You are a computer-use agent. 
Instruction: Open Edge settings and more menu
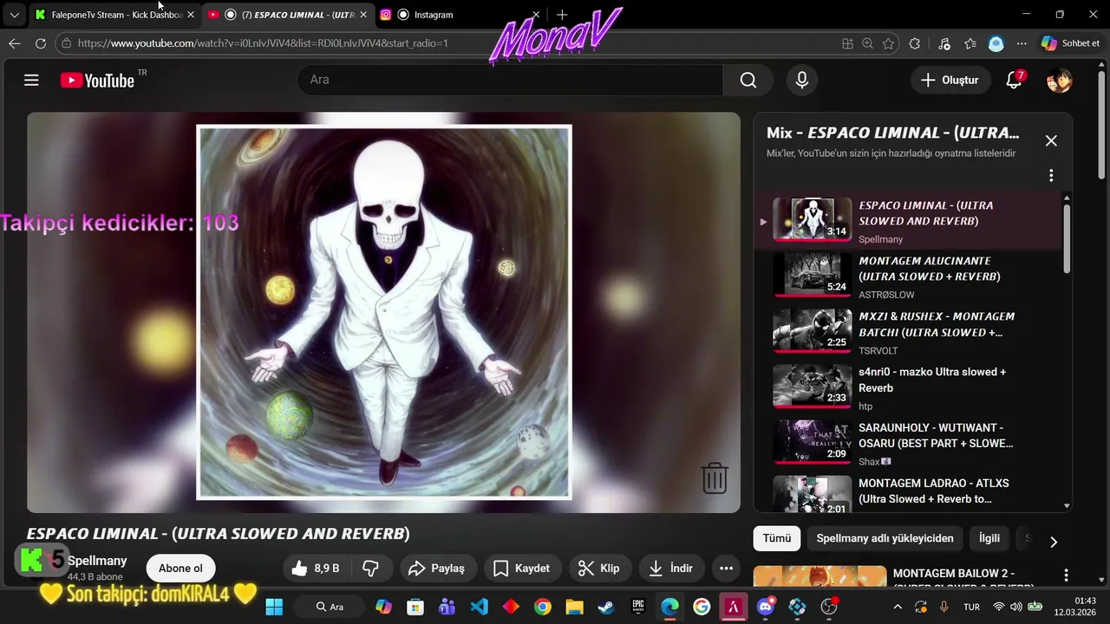pos(1022,43)
